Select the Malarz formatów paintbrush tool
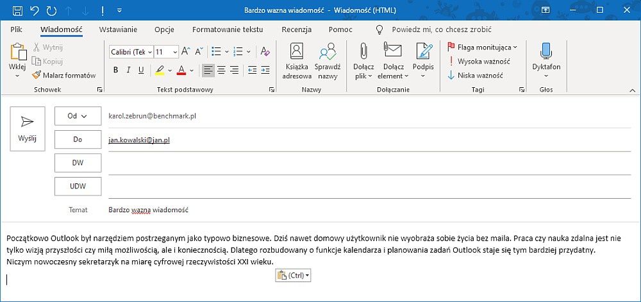 coord(63,75)
